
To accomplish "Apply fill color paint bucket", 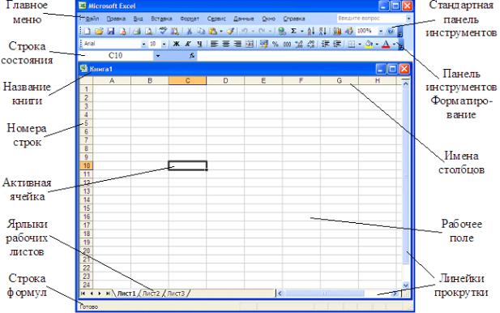I will coord(370,45).
